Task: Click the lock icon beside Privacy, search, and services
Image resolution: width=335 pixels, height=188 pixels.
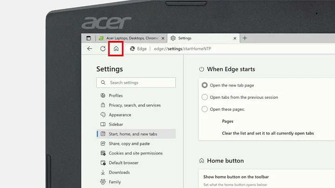Action: pyautogui.click(x=103, y=105)
